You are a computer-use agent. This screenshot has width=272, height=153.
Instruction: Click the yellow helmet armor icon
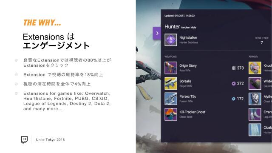tap(255, 68)
